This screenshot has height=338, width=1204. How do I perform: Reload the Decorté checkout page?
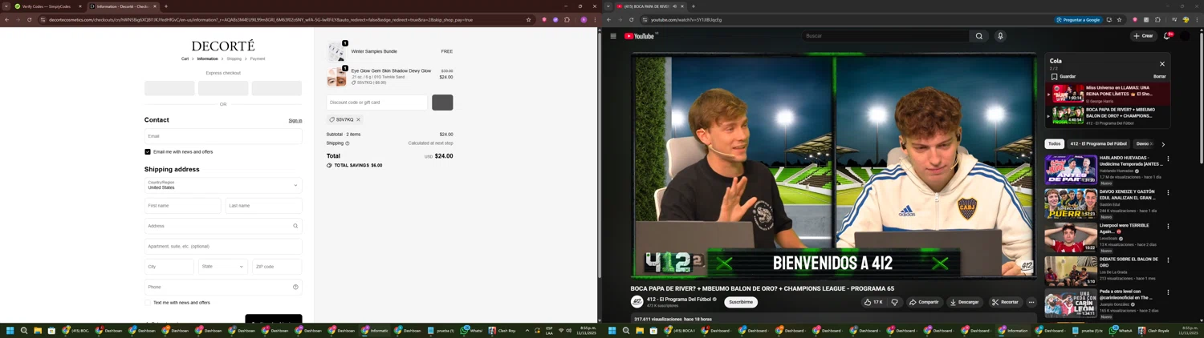[29, 19]
